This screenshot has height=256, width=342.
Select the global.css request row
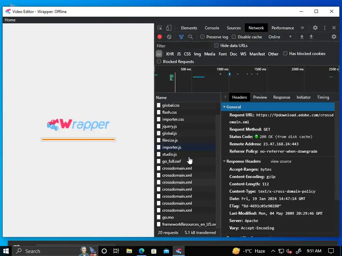185,105
